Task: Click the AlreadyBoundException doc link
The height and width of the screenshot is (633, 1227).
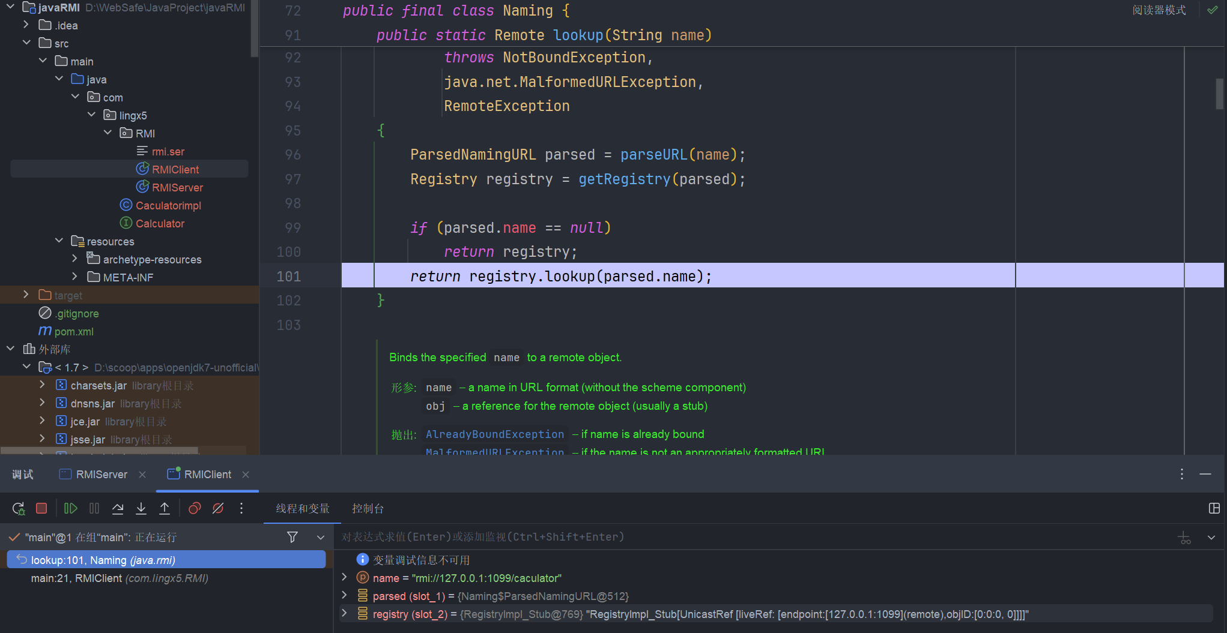Action: [495, 434]
